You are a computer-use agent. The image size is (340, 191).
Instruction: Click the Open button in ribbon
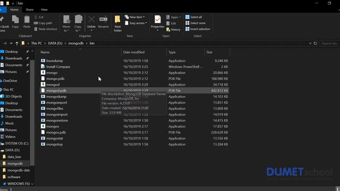coord(174,17)
